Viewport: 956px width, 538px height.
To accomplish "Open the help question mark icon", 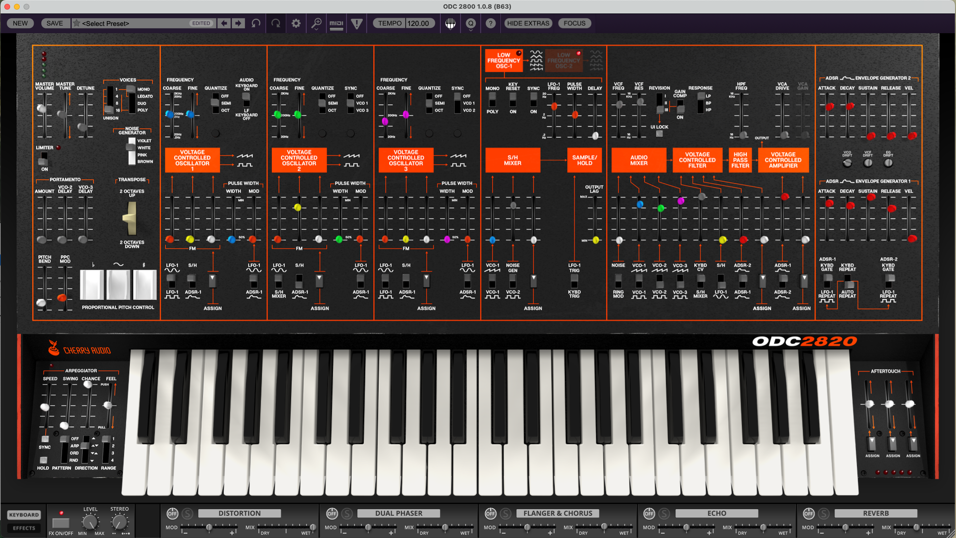I will pos(490,23).
